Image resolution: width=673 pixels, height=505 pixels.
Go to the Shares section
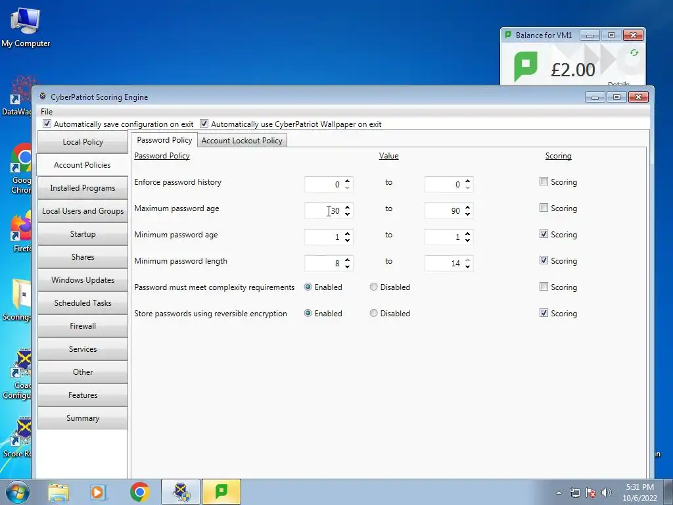click(x=83, y=257)
